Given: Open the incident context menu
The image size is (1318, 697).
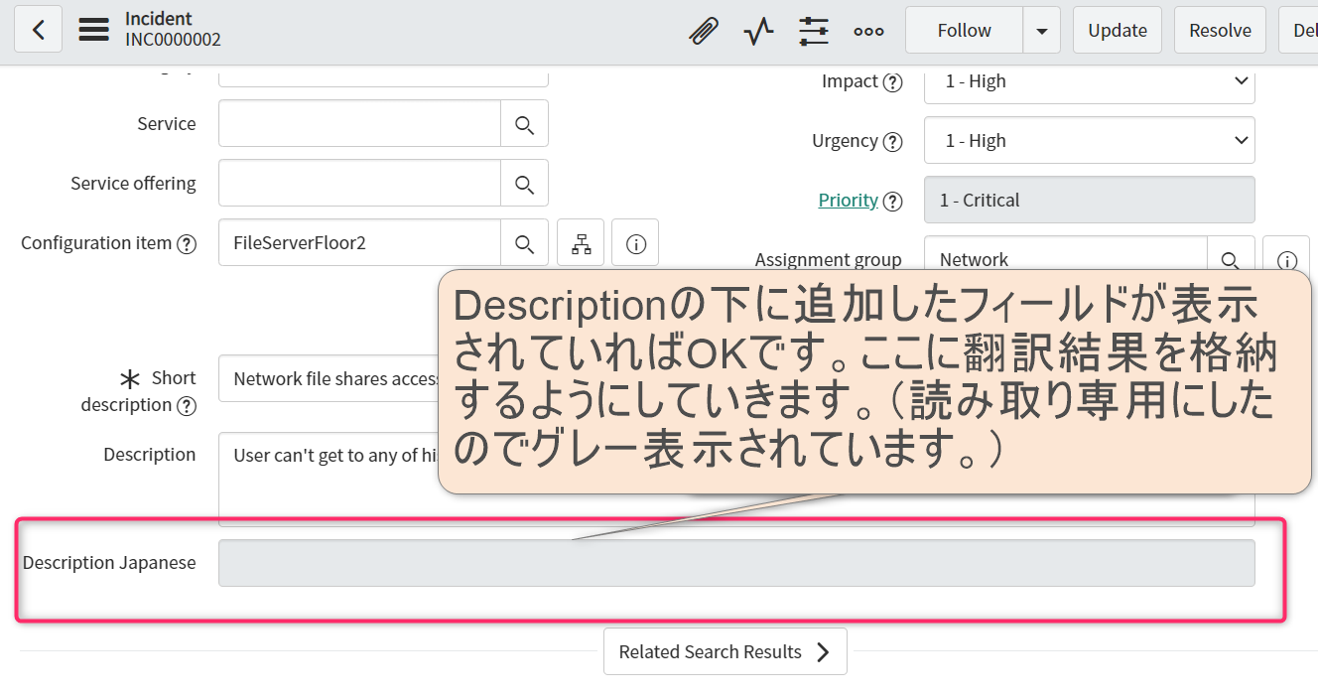Looking at the screenshot, I should click(93, 29).
